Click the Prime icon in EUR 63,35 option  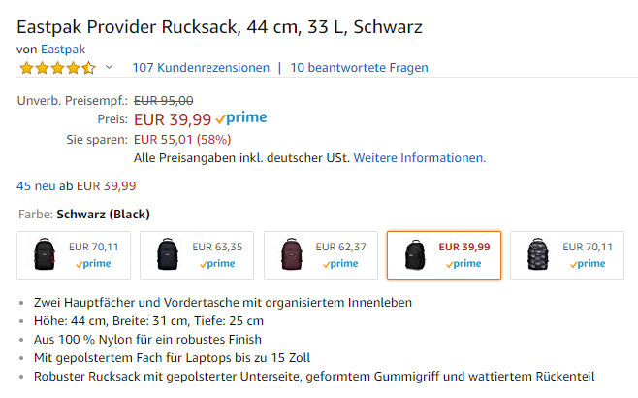pos(218,263)
